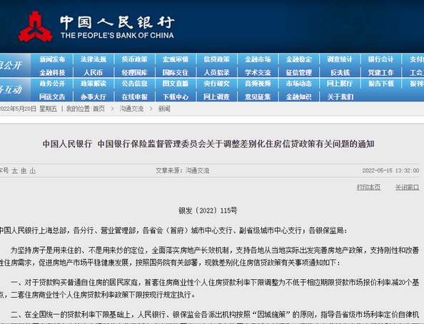Image resolution: width=424 pixels, height=324 pixels.
Task: Visit the 网上调查 page
Action: coord(216,97)
